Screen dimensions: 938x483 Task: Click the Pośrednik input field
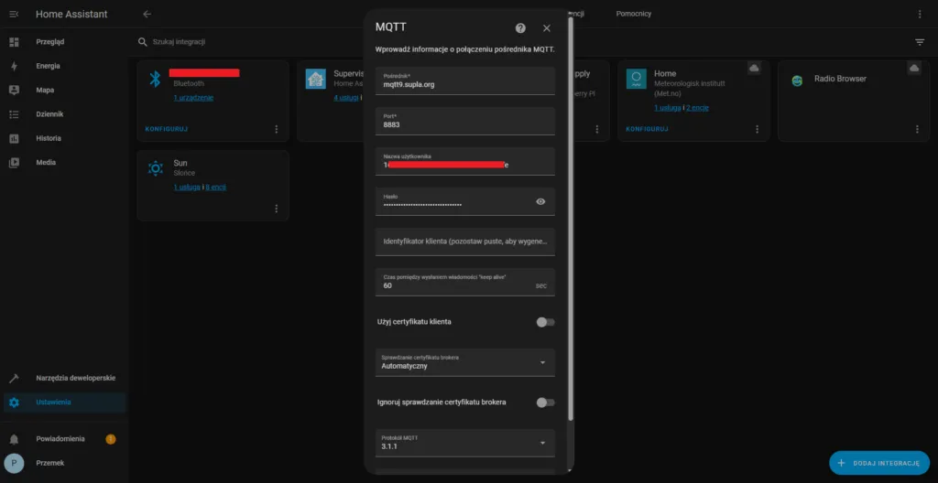click(x=465, y=80)
